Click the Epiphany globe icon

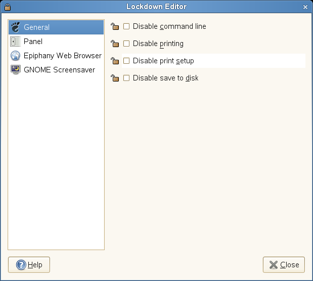click(15, 56)
